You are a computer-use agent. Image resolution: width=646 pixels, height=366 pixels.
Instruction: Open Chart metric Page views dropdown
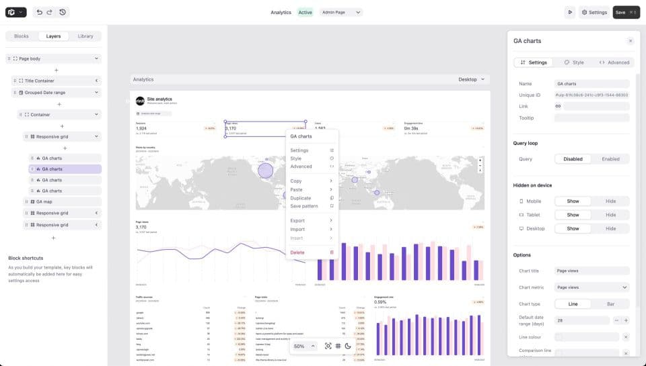(591, 287)
